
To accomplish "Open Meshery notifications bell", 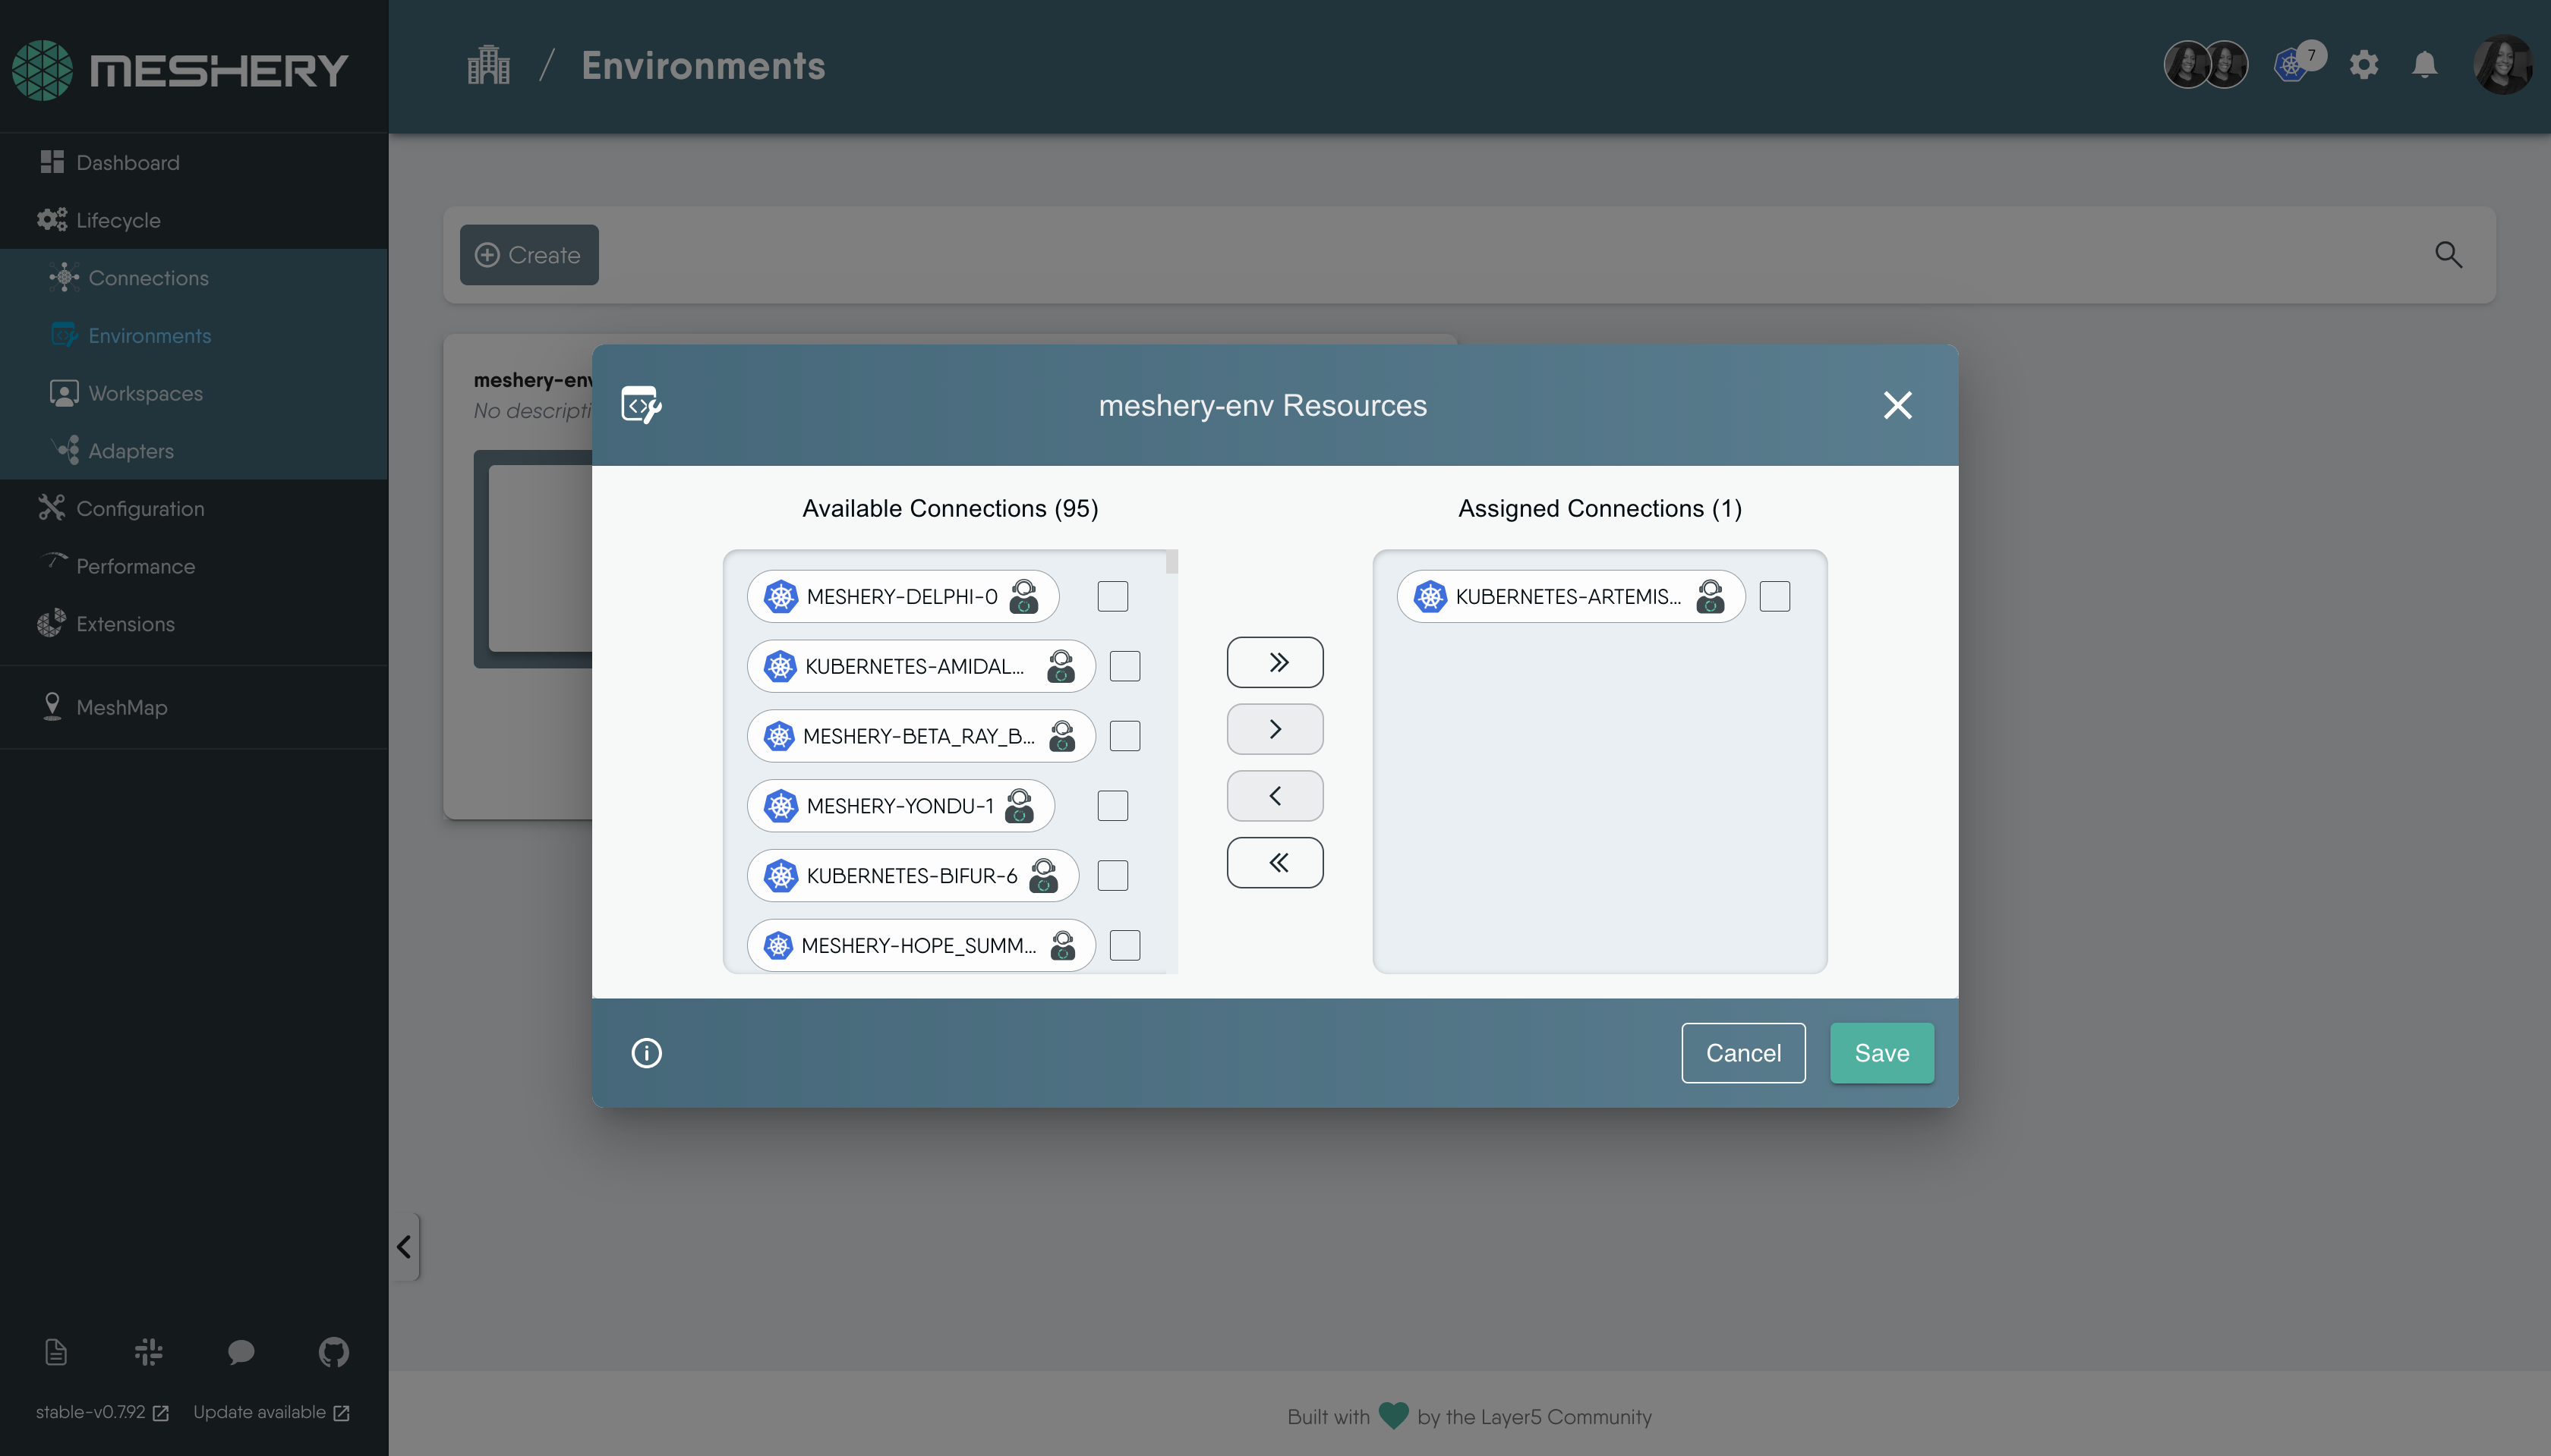I will tap(2425, 64).
